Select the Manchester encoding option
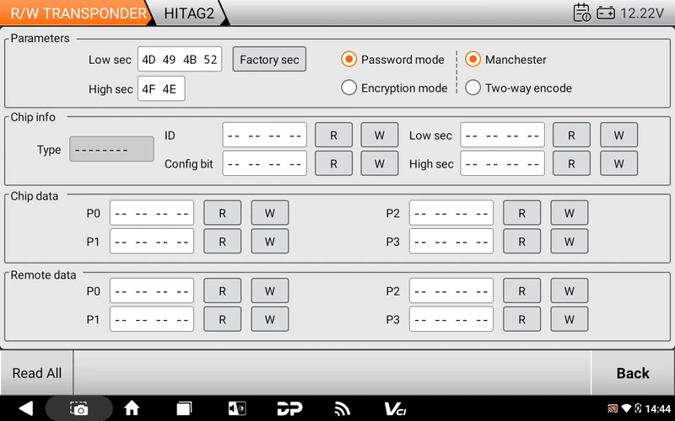 [473, 60]
